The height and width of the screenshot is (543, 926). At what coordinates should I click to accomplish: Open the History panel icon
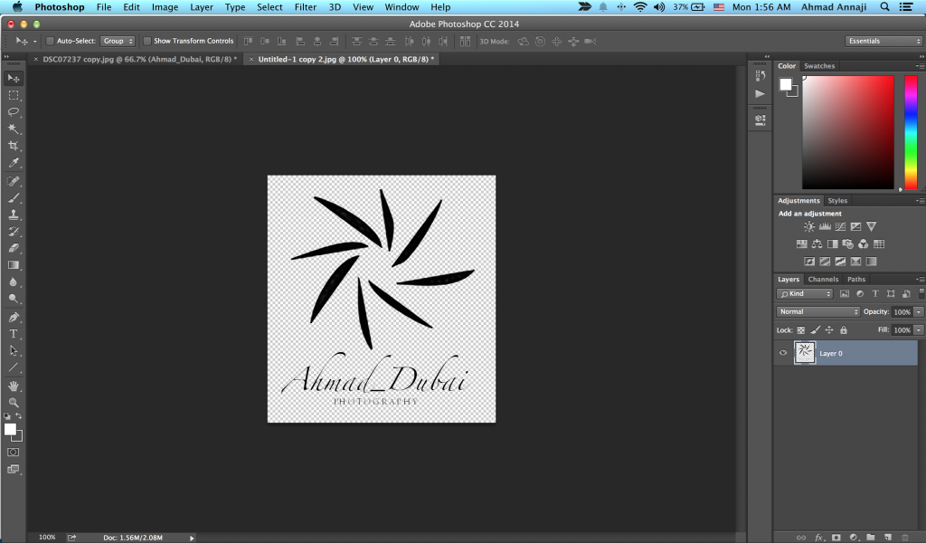click(x=760, y=76)
